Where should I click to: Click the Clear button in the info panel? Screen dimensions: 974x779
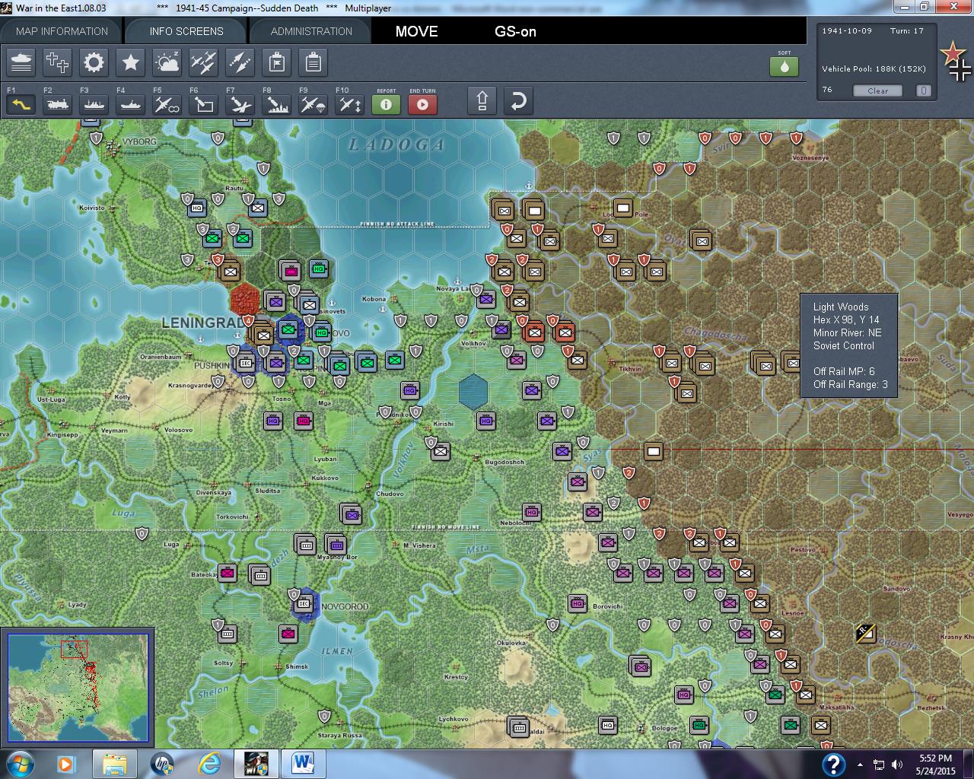(877, 91)
